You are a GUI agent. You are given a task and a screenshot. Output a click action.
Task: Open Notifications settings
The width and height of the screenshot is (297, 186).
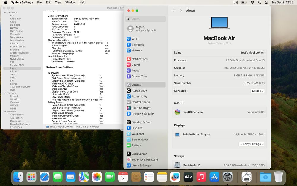[x=145, y=59]
